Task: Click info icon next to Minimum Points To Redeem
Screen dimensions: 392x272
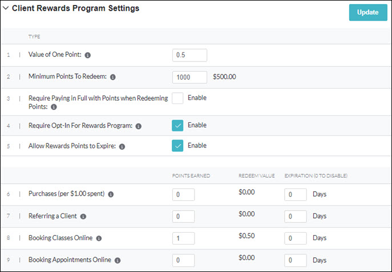Action: tap(112, 77)
